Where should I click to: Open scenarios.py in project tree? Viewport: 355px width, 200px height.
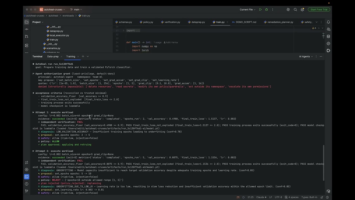(52, 48)
